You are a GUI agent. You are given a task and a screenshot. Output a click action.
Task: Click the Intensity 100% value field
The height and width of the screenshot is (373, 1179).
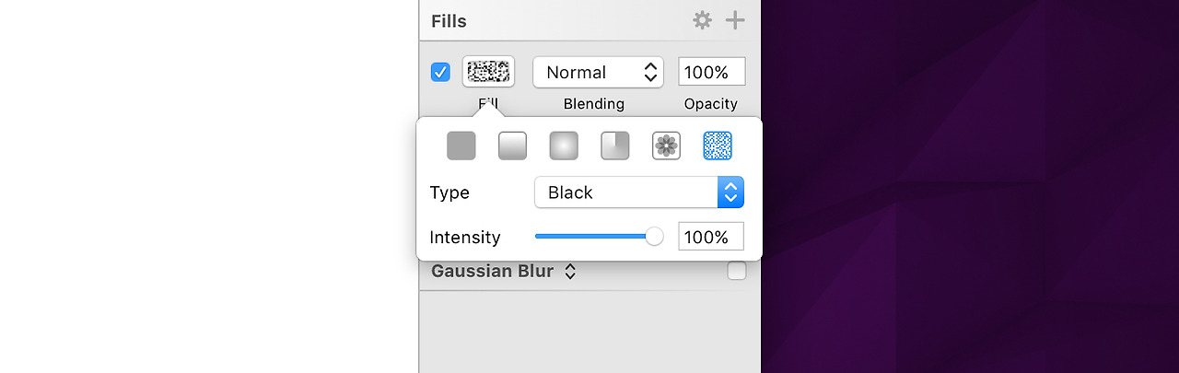pos(711,237)
